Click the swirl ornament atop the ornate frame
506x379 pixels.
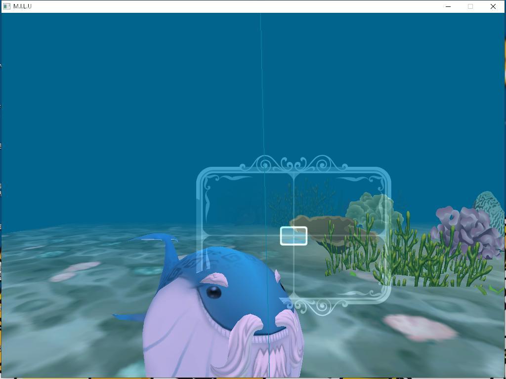click(294, 164)
